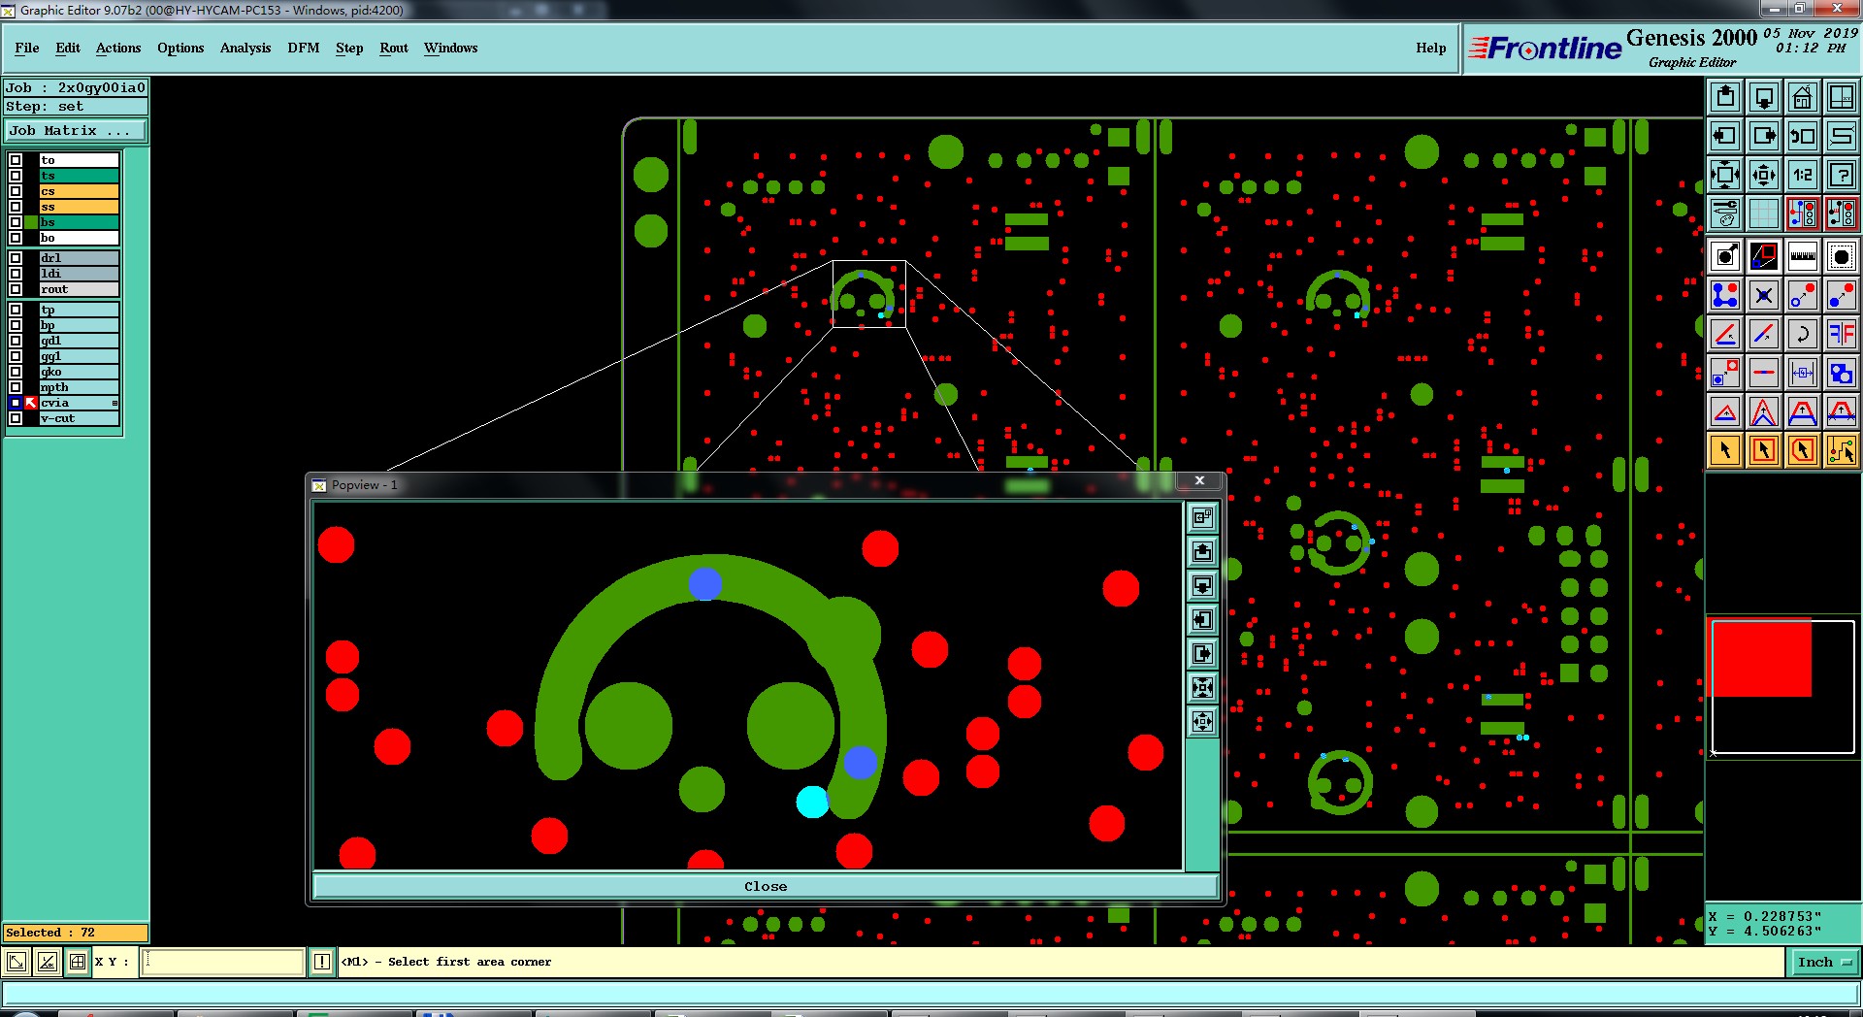The height and width of the screenshot is (1017, 1863).
Task: Click zoom in icon in Popview window
Action: coord(1203,688)
